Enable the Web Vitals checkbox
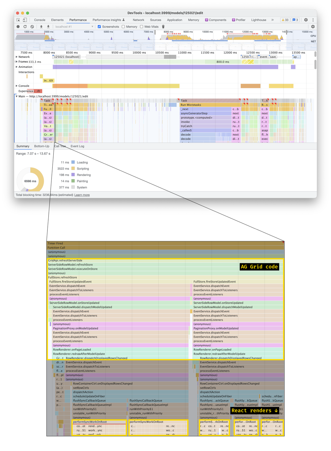This screenshot has width=331, height=451. 142,27
